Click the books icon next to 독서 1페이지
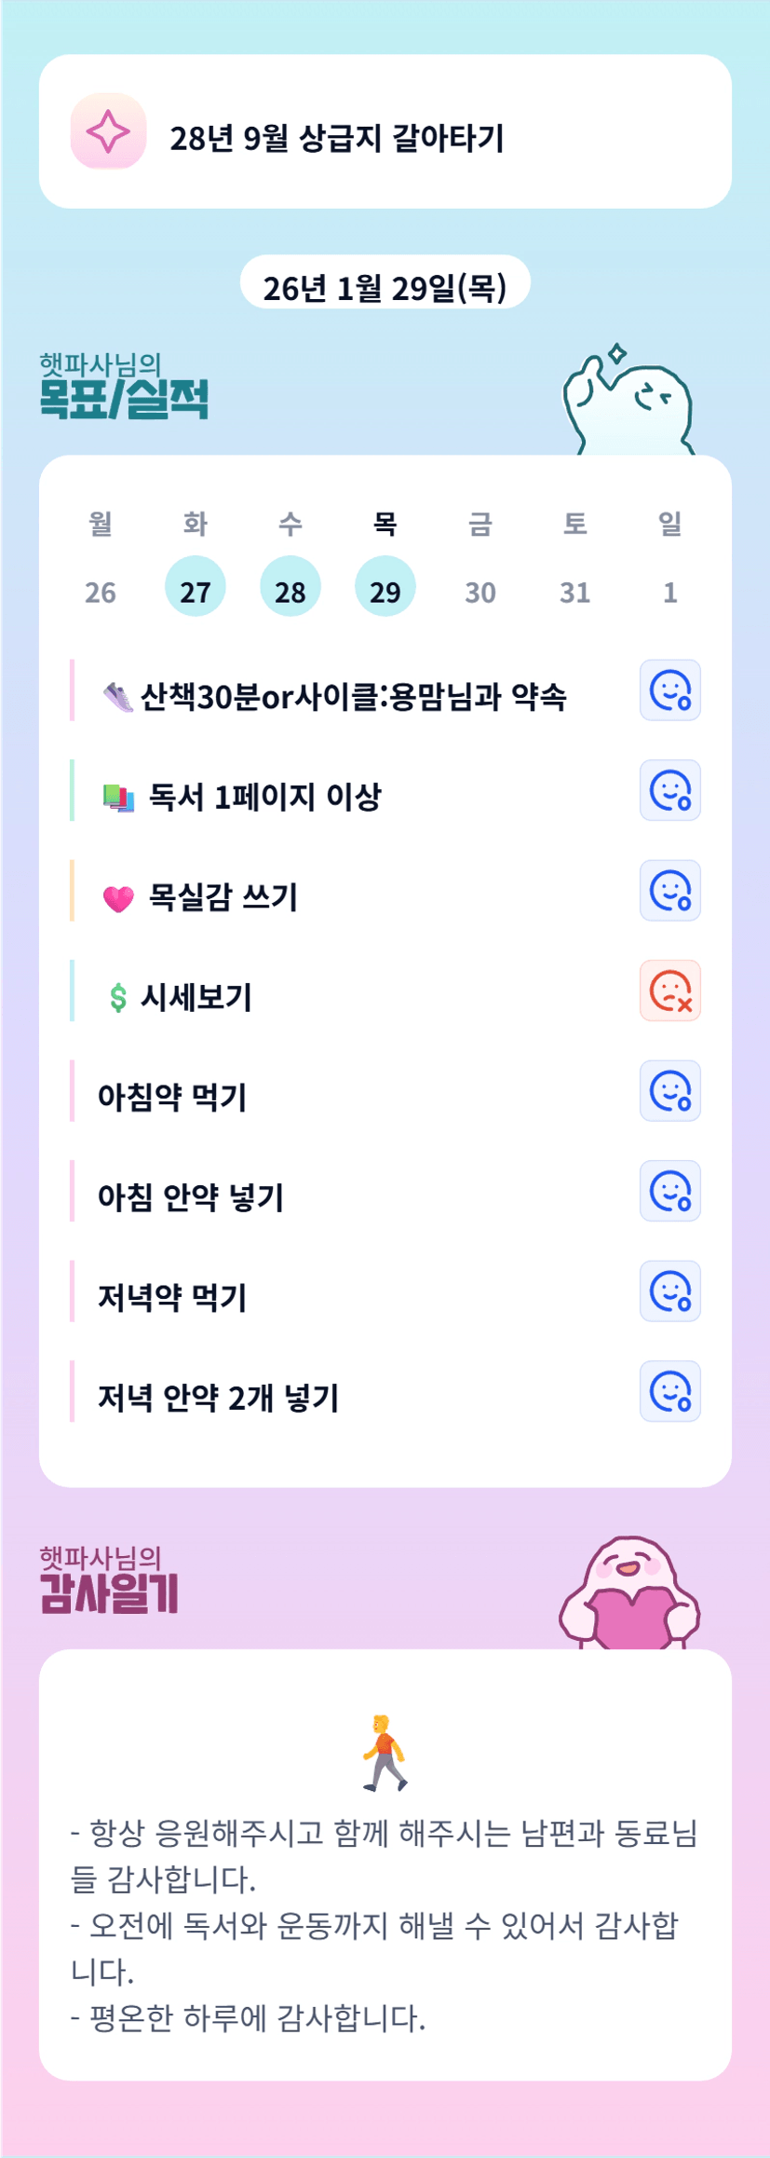This screenshot has width=770, height=2158. point(118,798)
